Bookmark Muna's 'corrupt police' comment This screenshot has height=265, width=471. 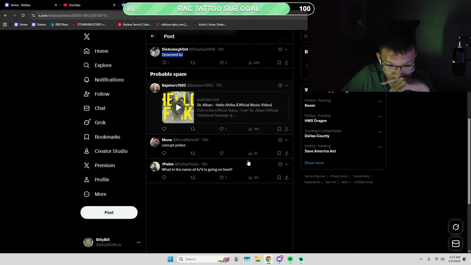point(279,153)
